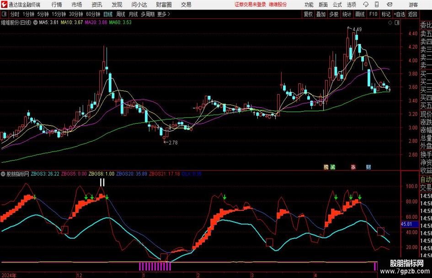Click the 2024年 date axis label
Viewport: 432px width, 278px height.
[9, 275]
